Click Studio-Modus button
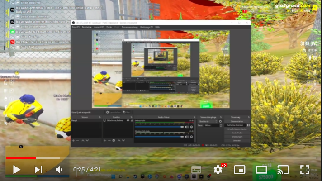 click(x=237, y=133)
